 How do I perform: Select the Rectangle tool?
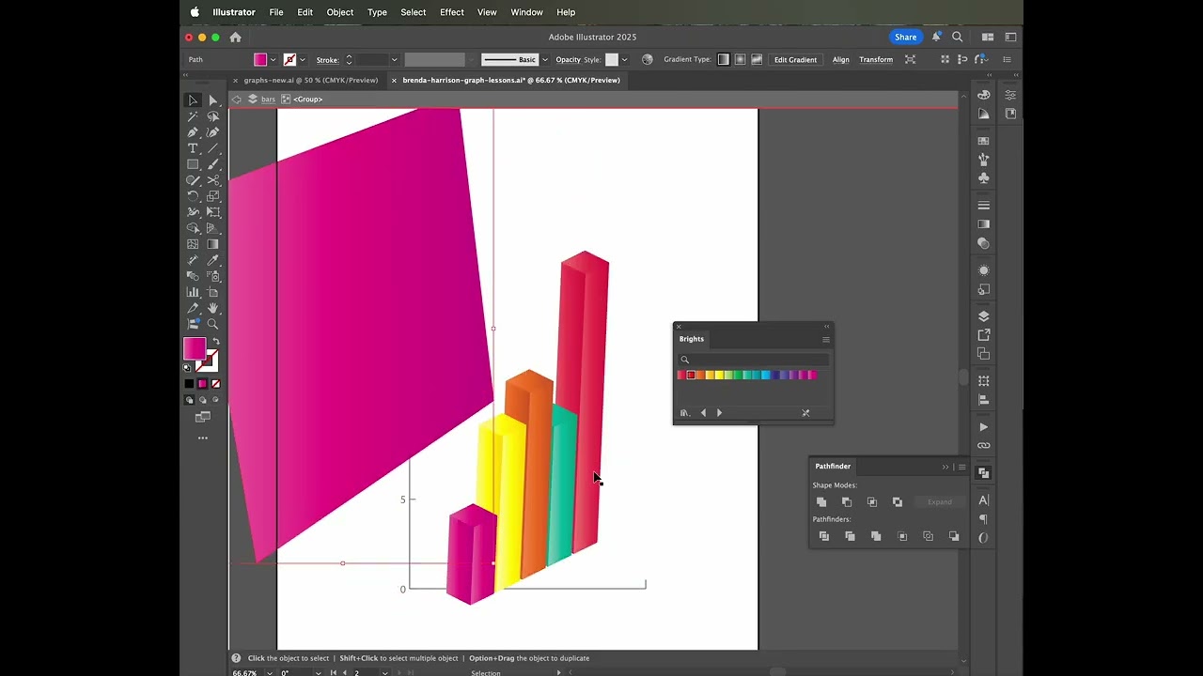point(193,164)
